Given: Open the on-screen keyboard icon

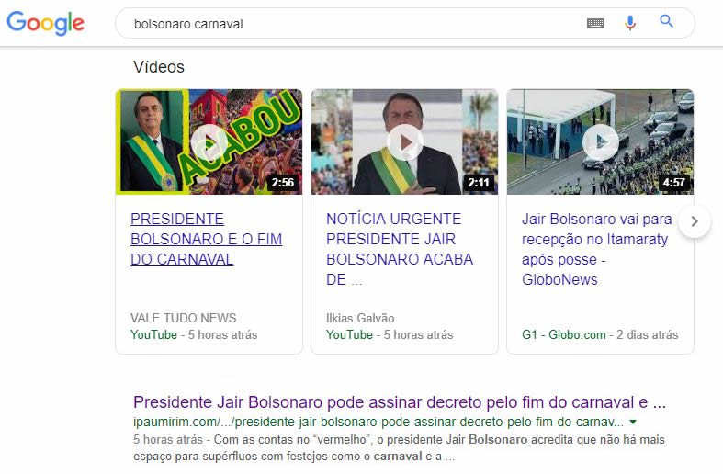Looking at the screenshot, I should click(x=595, y=23).
